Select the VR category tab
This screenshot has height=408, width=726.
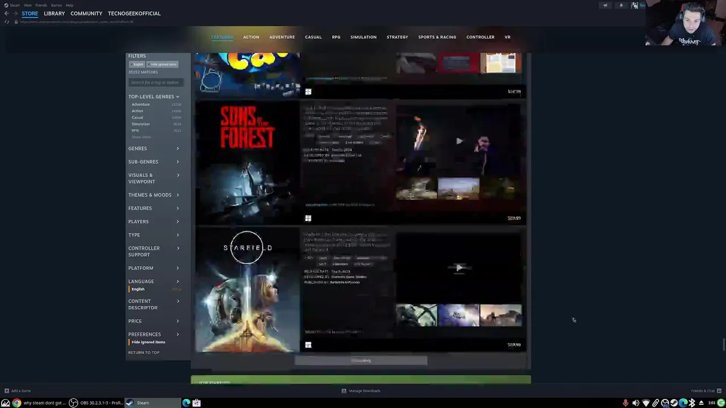pyautogui.click(x=508, y=37)
